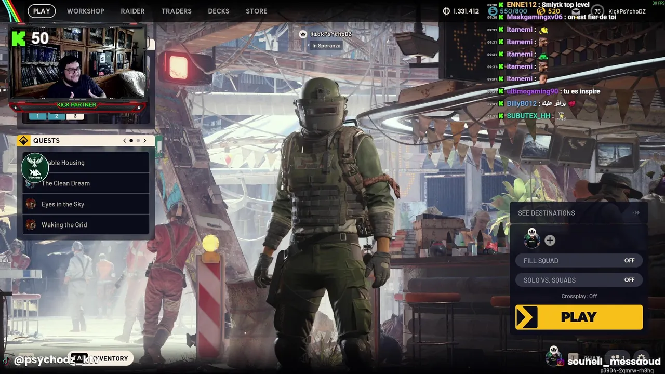
Task: Click the blue Cred token icon beside 550/800
Action: 493,11
